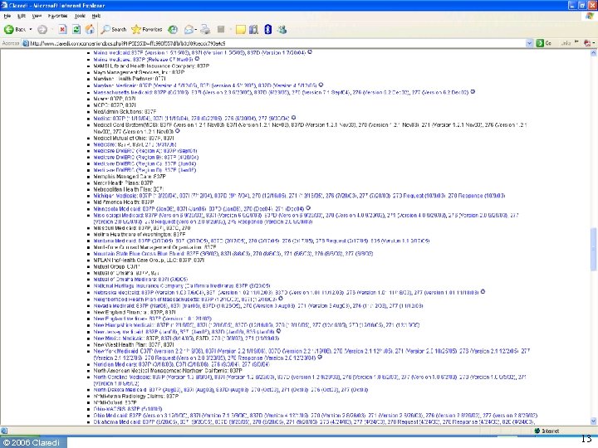Viewport: 598px width, 448px height.
Task: Click the URL address field
Action: click(277, 43)
